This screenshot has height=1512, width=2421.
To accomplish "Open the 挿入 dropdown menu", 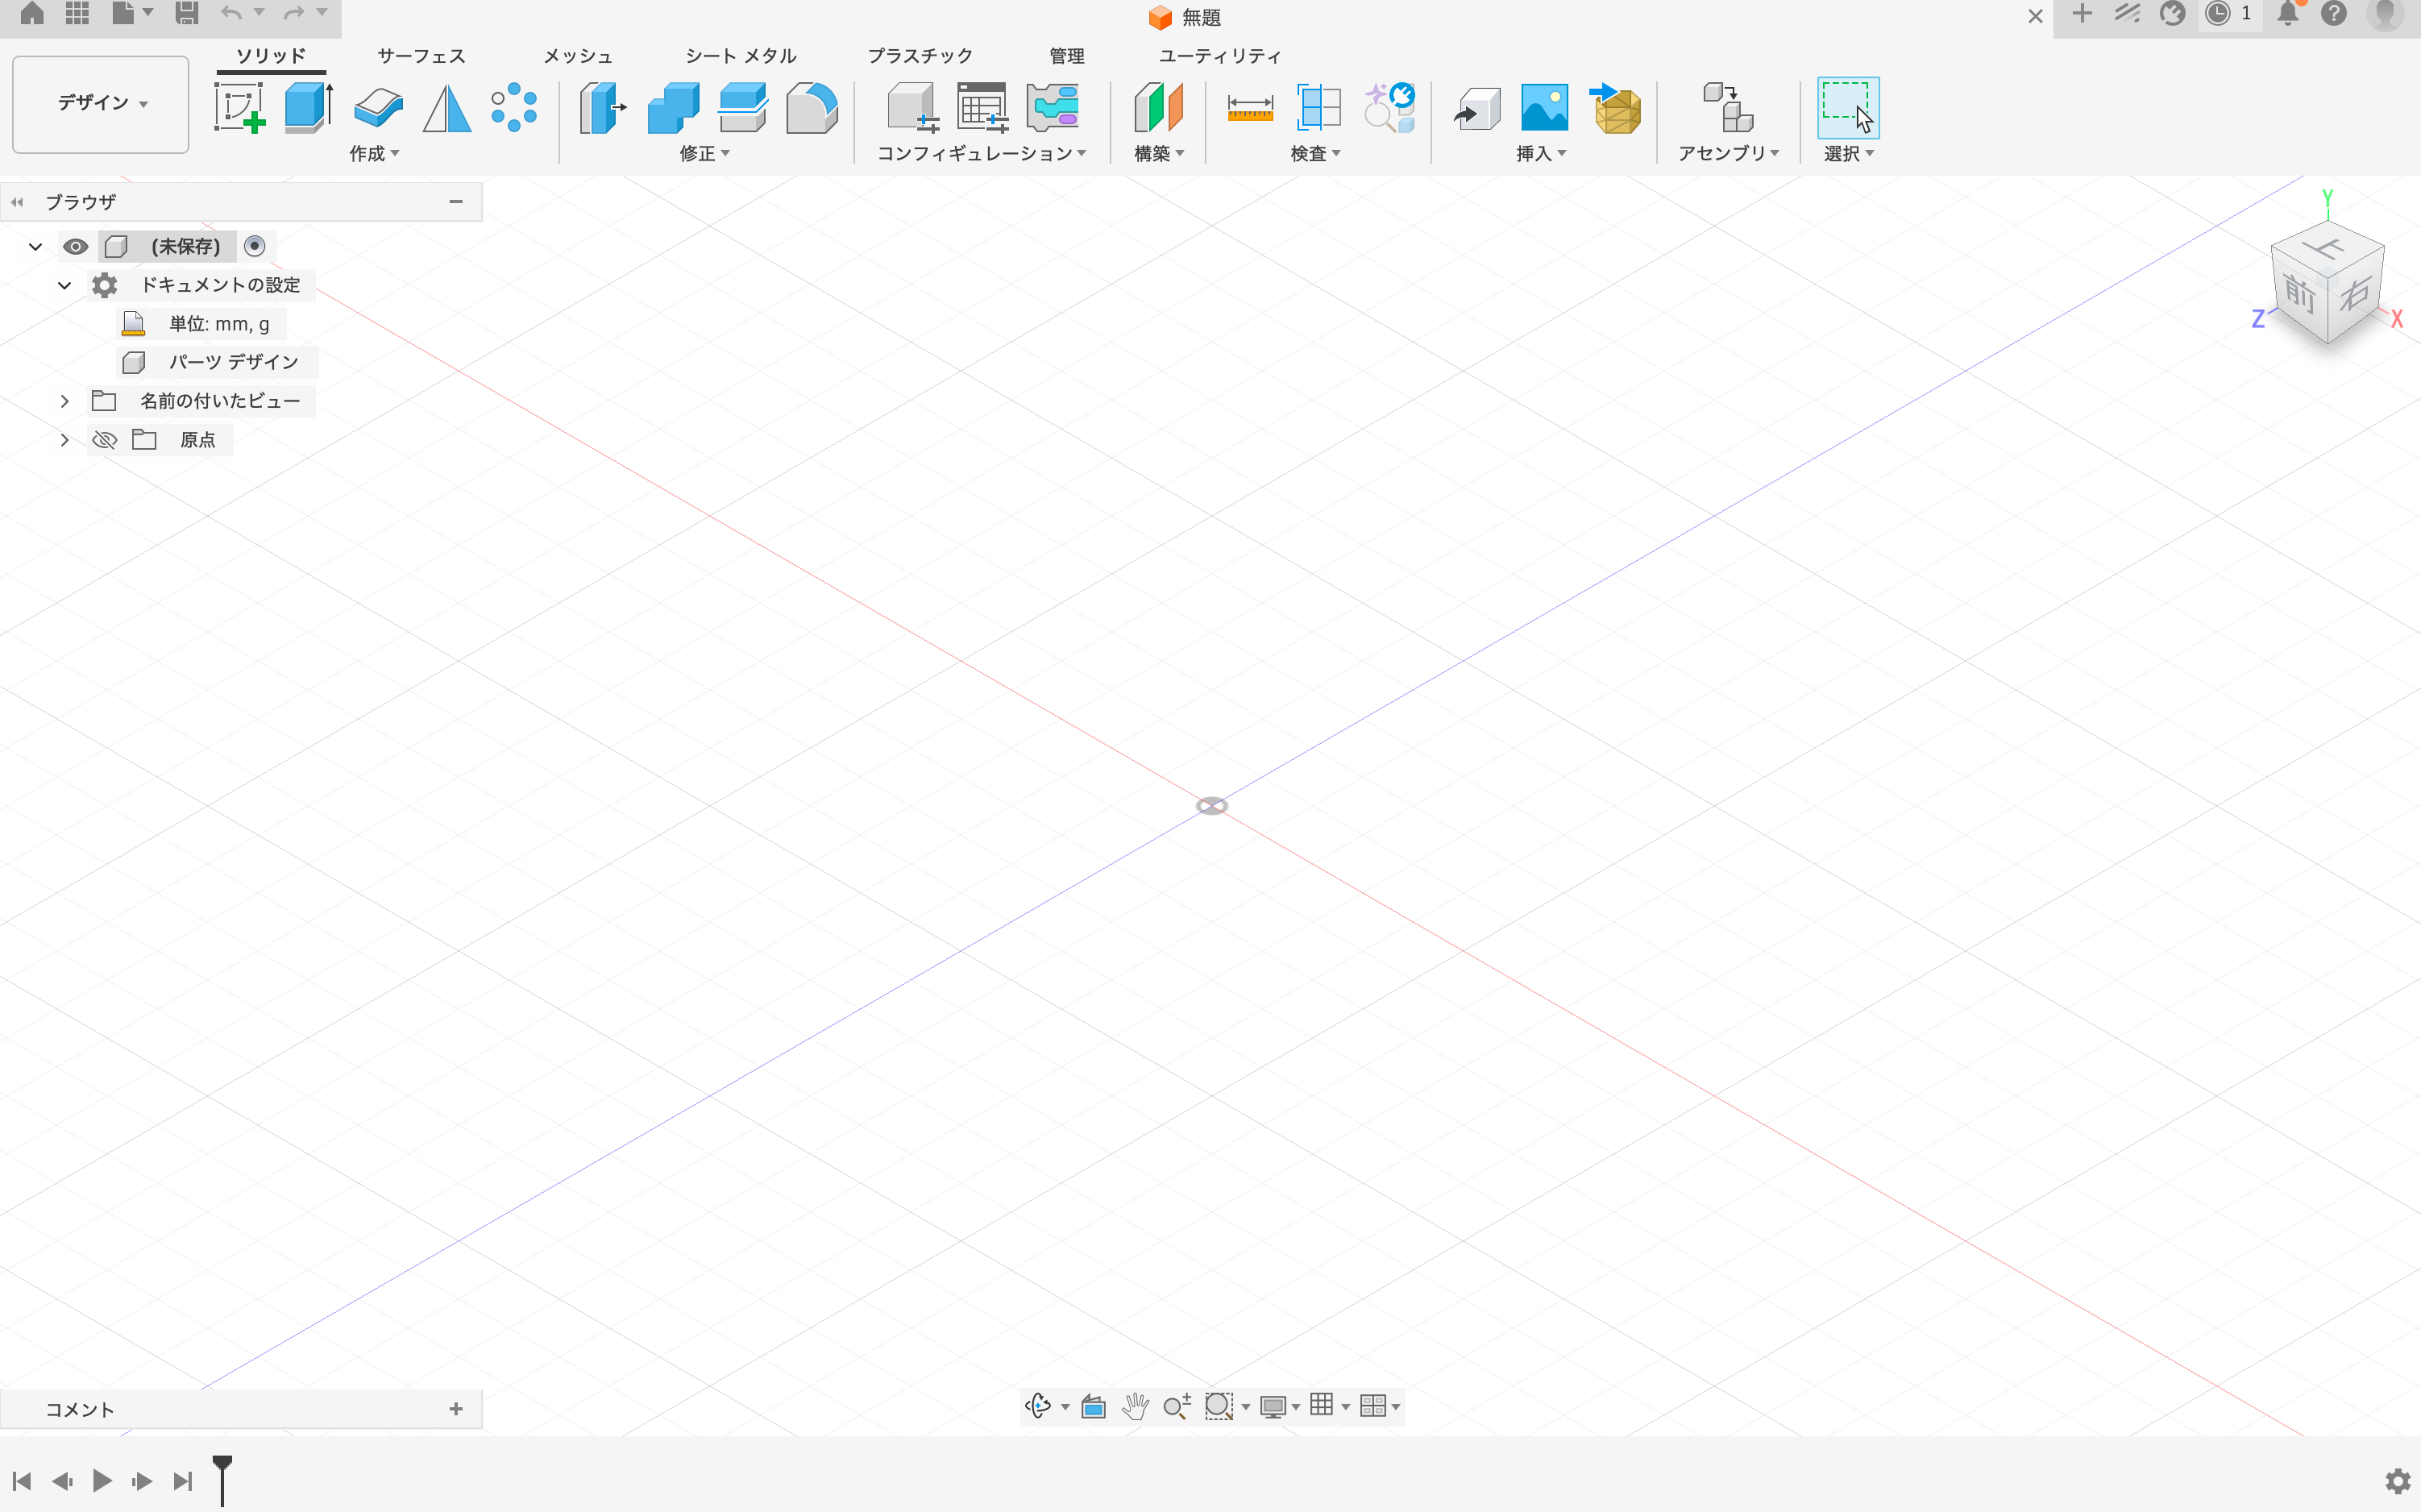I will tap(1541, 153).
